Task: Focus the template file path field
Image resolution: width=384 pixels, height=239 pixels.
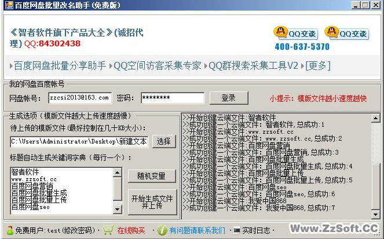Action: [x=79, y=142]
